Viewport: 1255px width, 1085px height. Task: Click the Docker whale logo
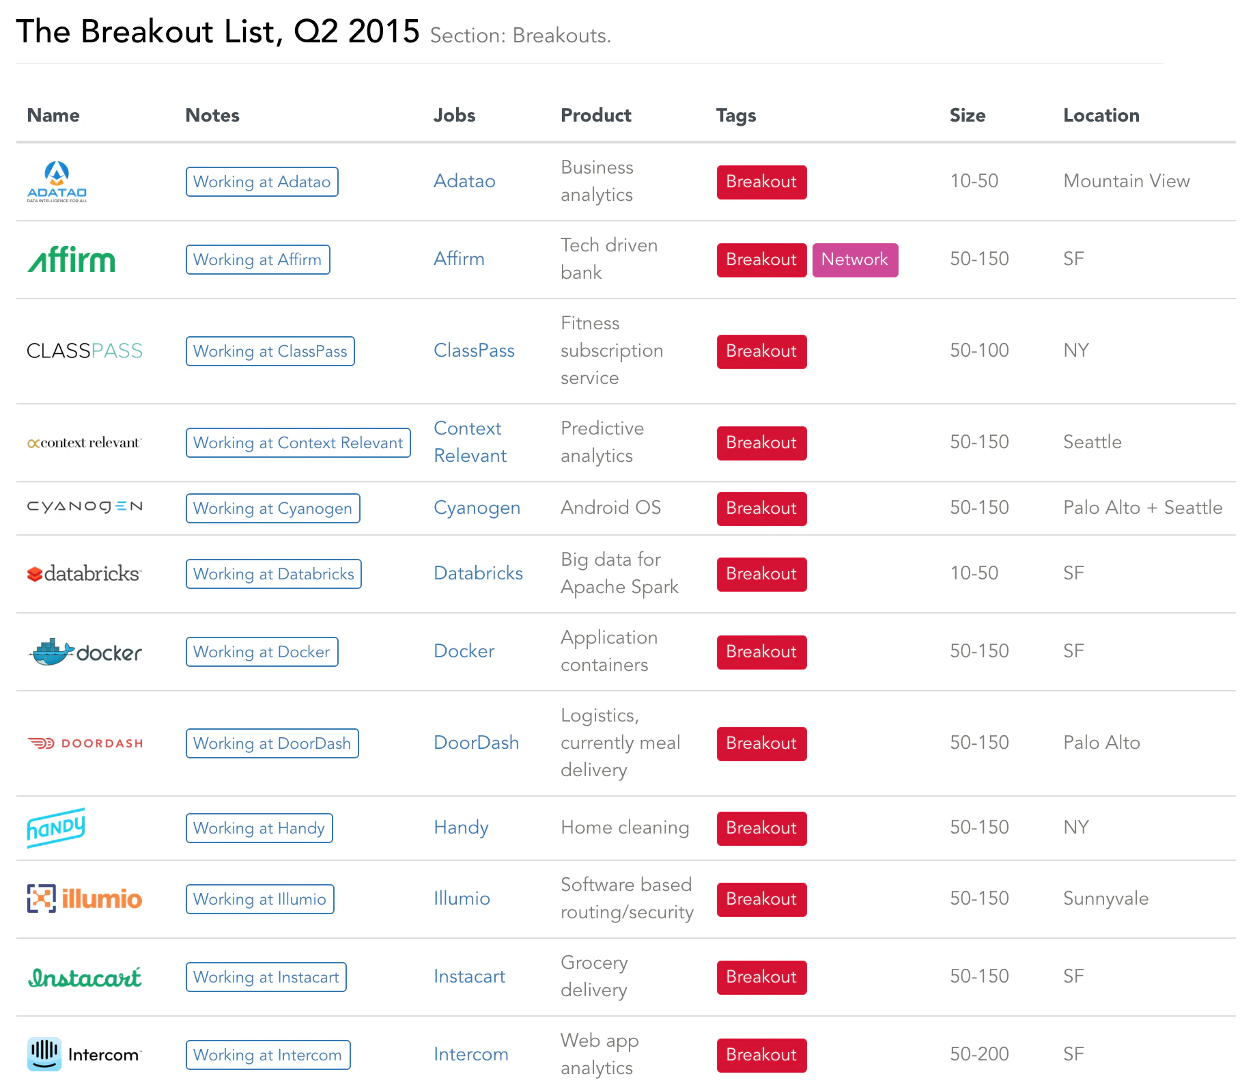pos(83,651)
